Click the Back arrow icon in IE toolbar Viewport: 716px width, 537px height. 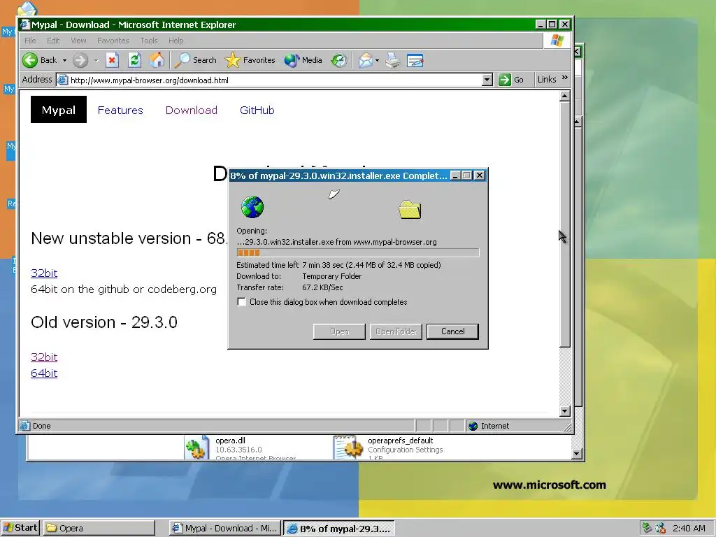30,60
